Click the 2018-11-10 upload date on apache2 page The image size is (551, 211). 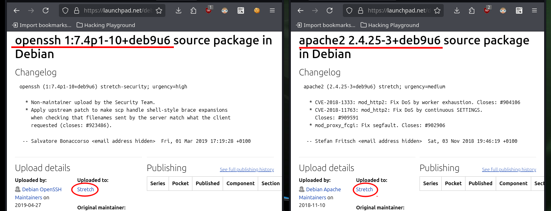click(312, 205)
